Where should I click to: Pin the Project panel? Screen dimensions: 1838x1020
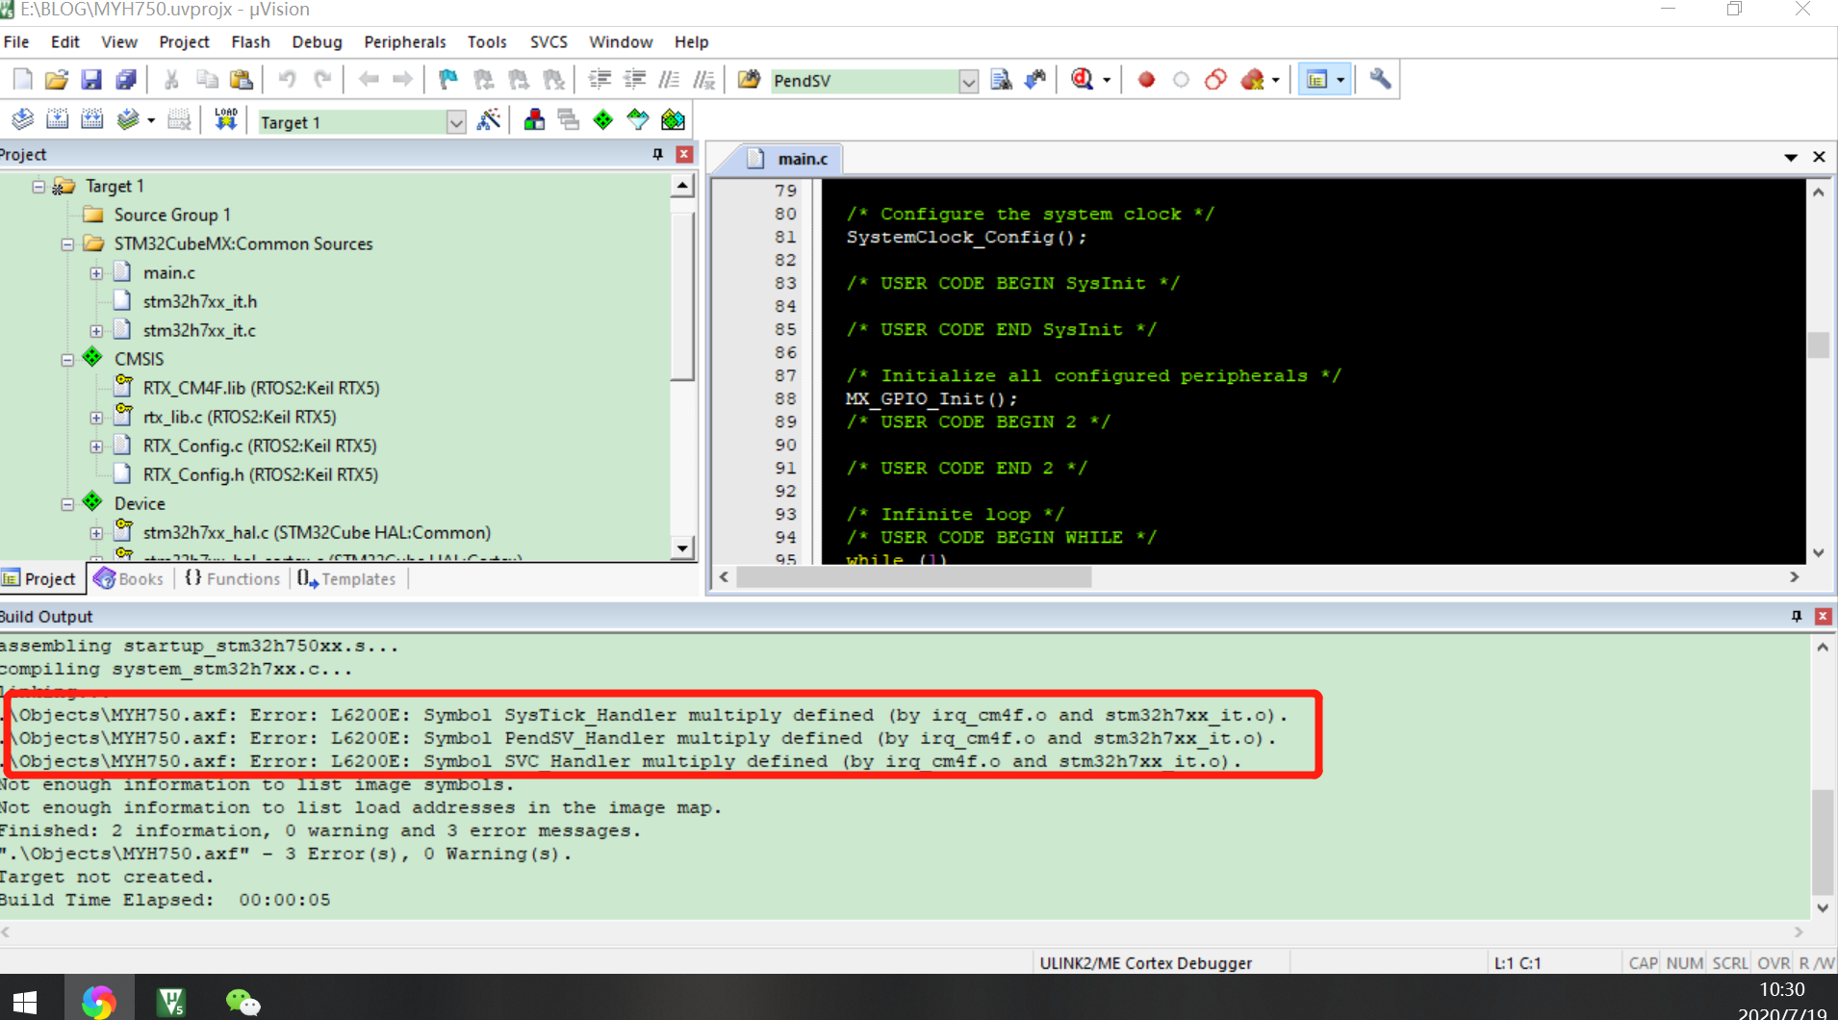(657, 154)
